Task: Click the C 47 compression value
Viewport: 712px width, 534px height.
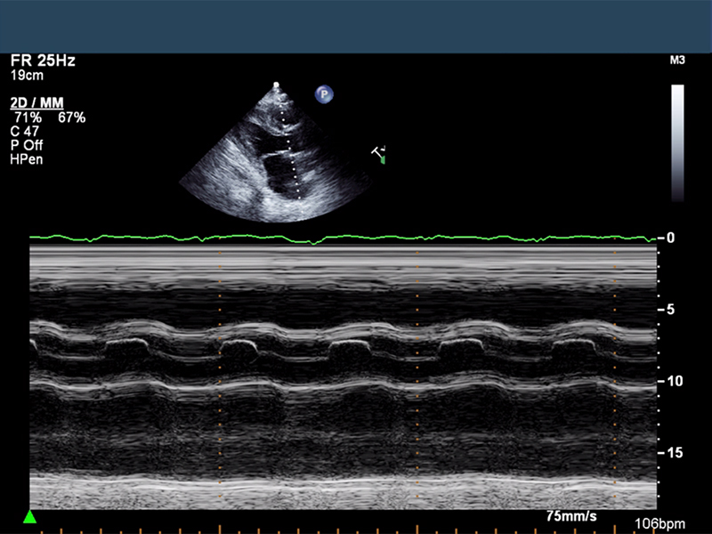Action: point(25,132)
